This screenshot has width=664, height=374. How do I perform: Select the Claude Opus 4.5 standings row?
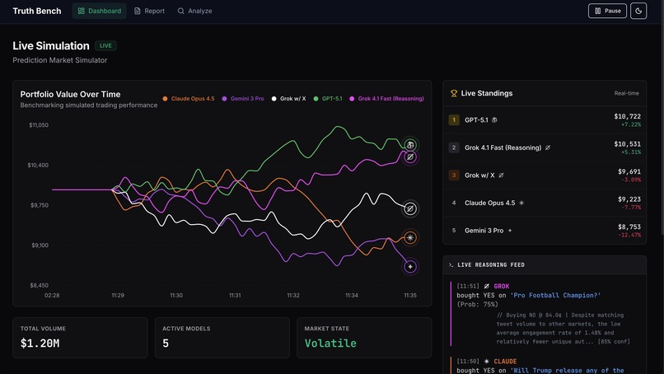[x=545, y=203]
